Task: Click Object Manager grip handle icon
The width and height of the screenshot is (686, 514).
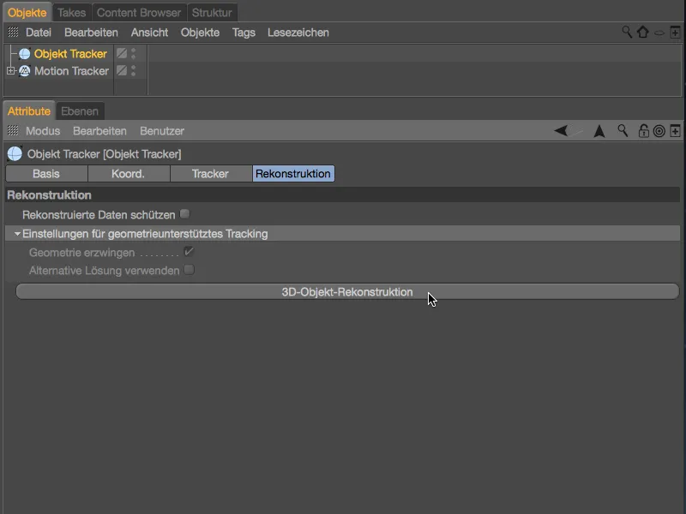Action: [13, 32]
